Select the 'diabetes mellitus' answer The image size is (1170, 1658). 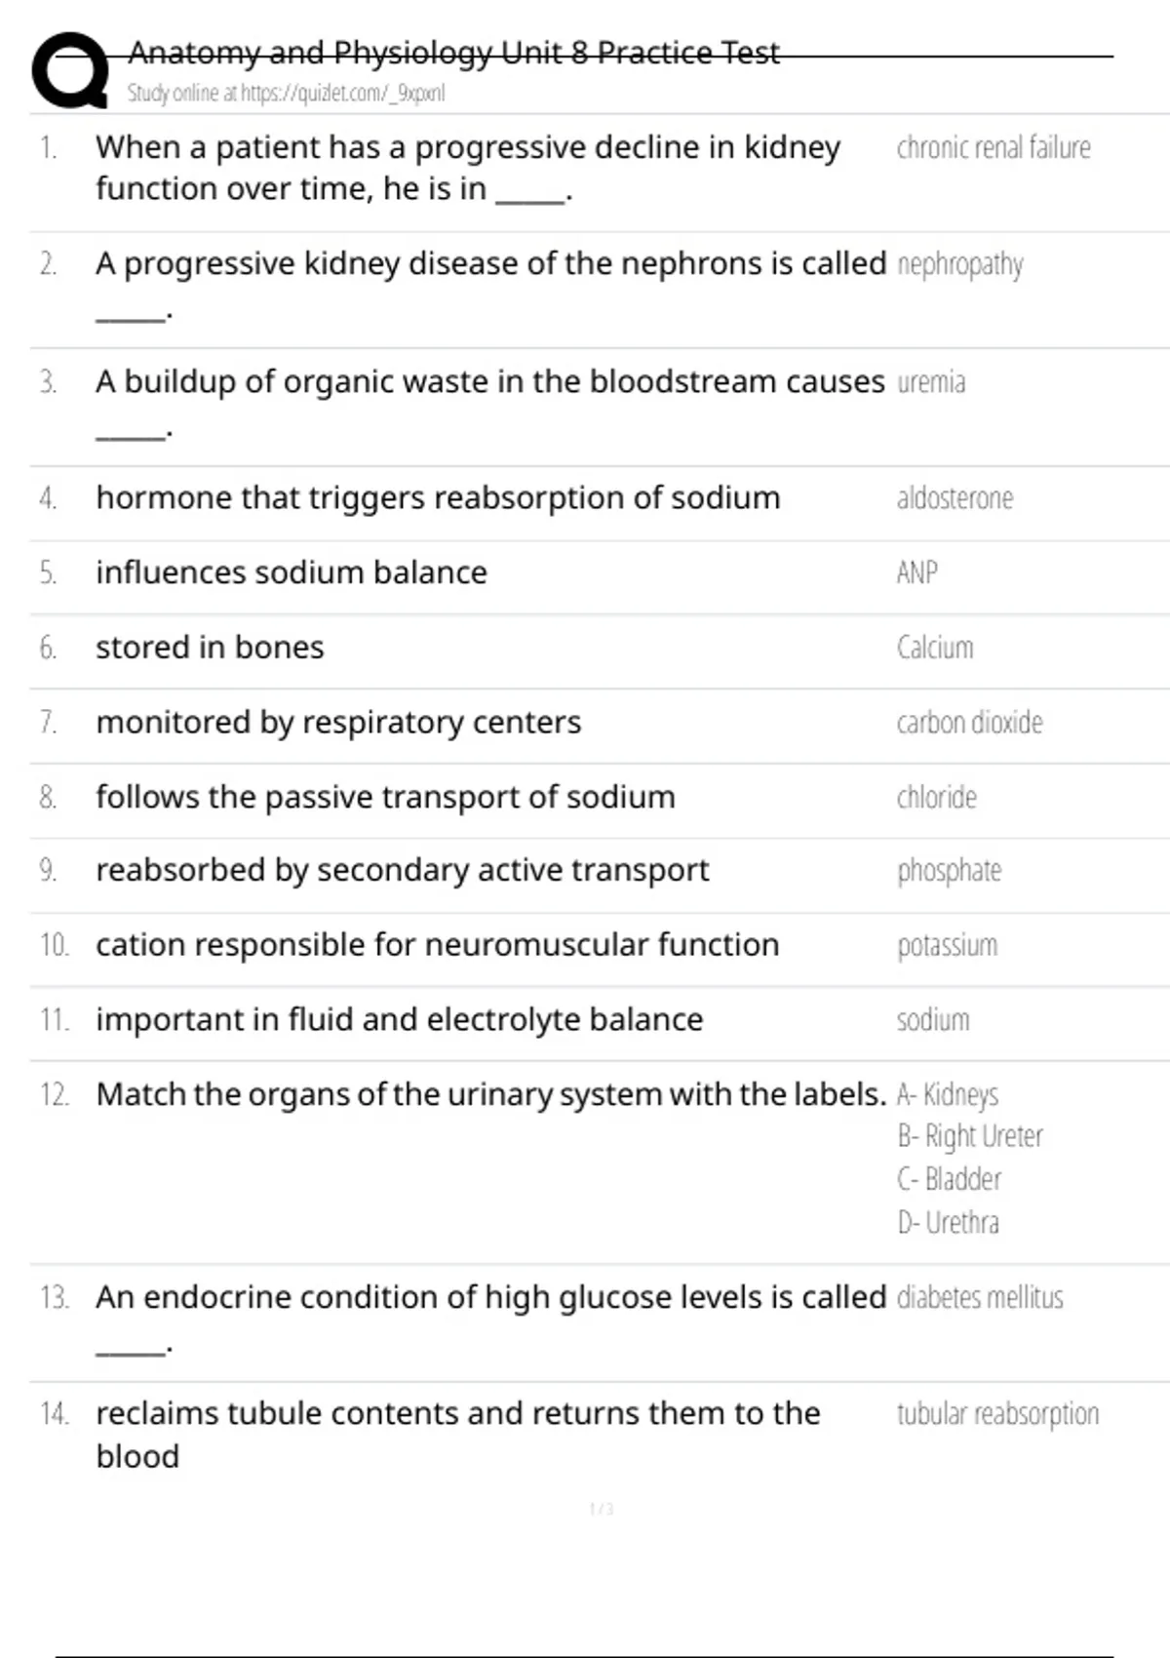pos(979,1297)
